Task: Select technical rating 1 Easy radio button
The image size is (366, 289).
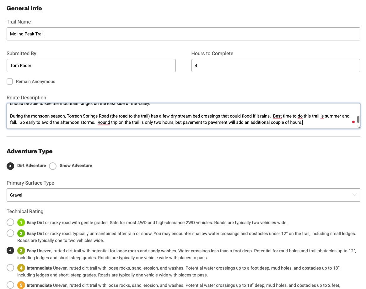Action: click(10, 222)
